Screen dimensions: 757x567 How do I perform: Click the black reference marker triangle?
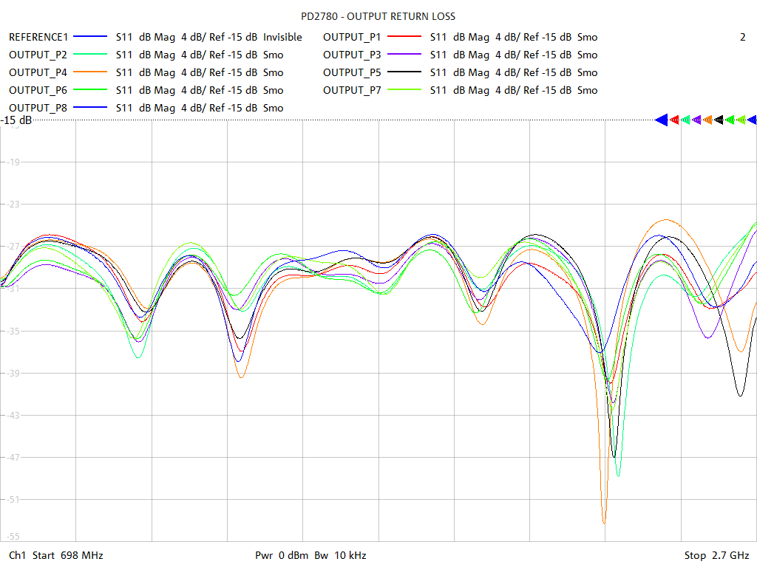pyautogui.click(x=719, y=120)
